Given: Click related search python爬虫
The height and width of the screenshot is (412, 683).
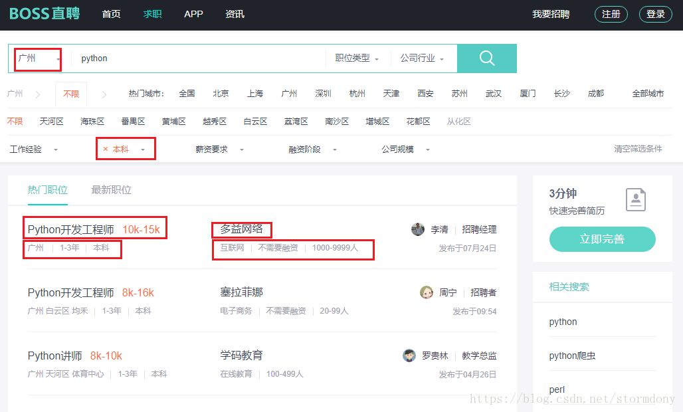Looking at the screenshot, I should tap(572, 356).
